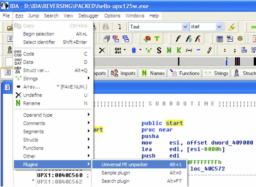
Task: Expand the Comments submenu
Action: [53, 123]
